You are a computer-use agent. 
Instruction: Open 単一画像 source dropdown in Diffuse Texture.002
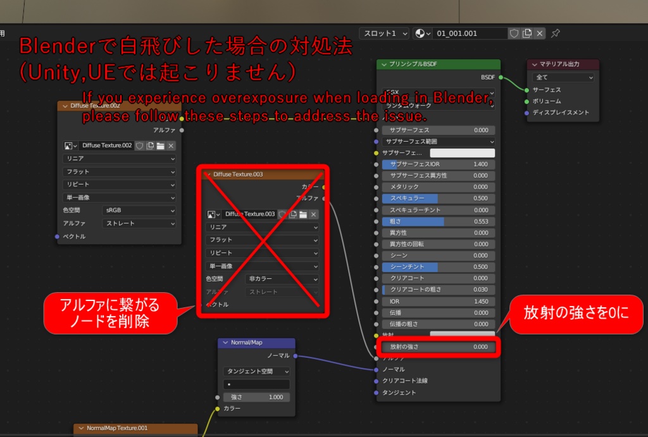119,198
